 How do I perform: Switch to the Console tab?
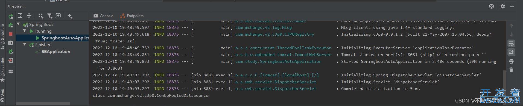coord(103,16)
